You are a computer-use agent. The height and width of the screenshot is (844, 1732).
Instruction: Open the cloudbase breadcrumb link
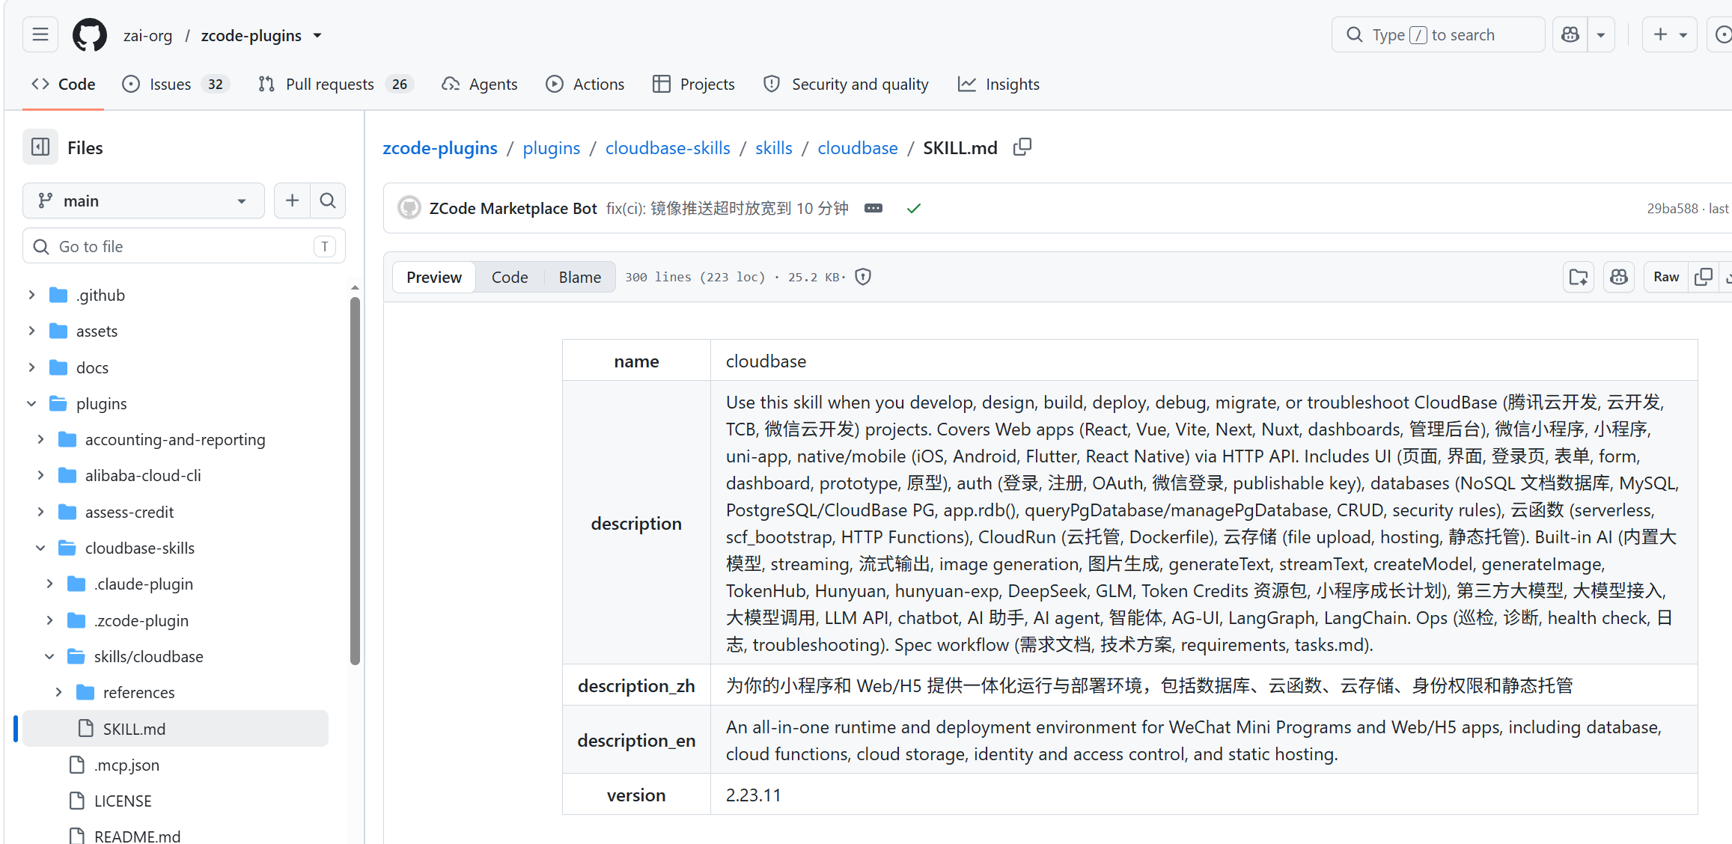[x=858, y=147]
